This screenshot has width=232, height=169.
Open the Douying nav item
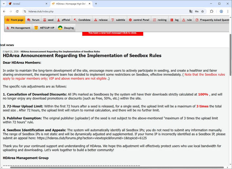(66, 28)
